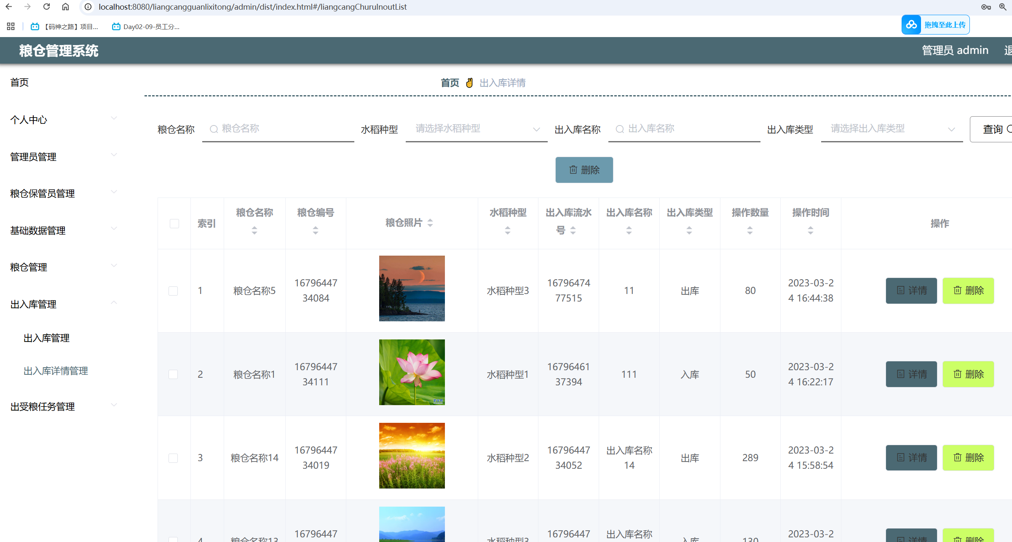Open the 水稻种型 select dropdown

pos(477,129)
